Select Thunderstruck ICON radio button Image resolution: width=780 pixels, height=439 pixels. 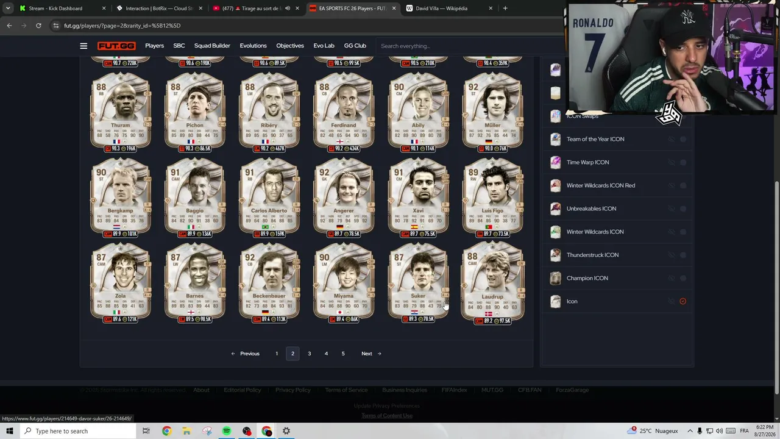point(682,255)
